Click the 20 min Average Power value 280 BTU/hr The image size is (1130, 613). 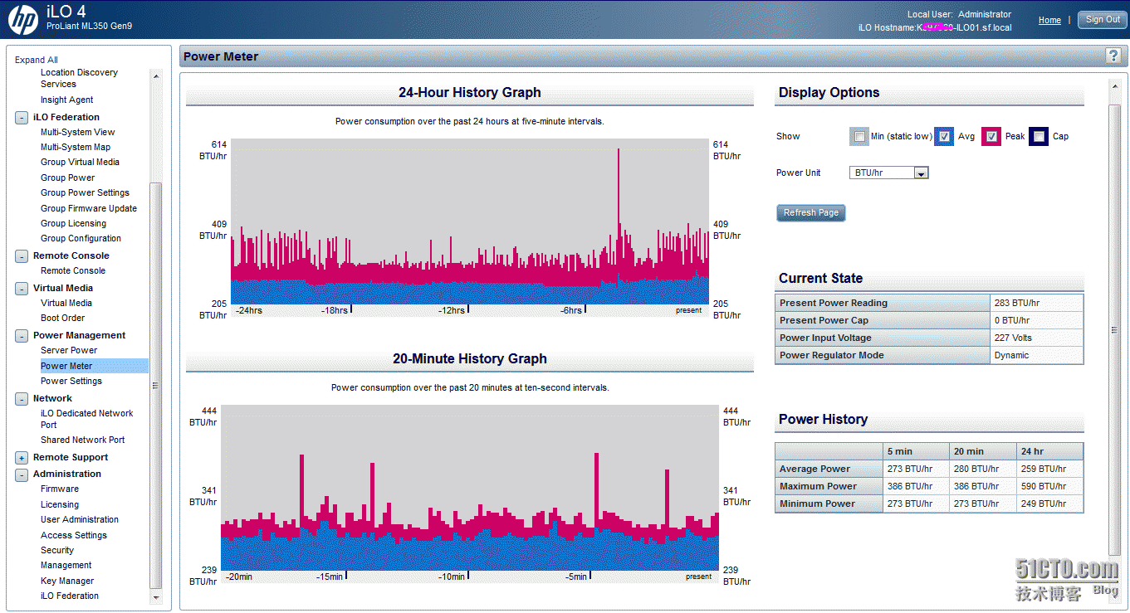point(976,469)
